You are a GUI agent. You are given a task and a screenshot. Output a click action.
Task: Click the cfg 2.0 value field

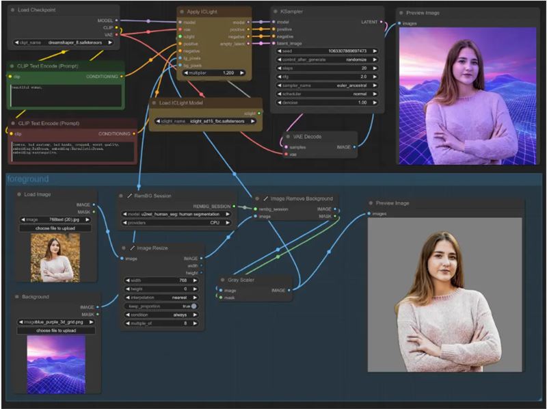coord(328,77)
